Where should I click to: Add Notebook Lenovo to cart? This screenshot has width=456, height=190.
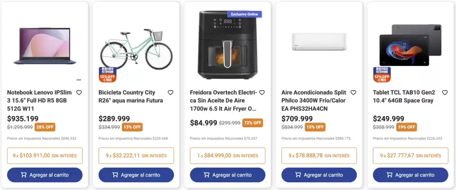tap(45, 175)
